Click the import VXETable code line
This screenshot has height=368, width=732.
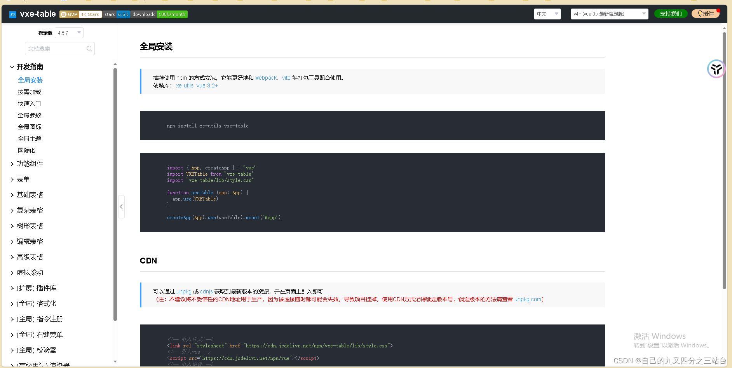point(210,174)
